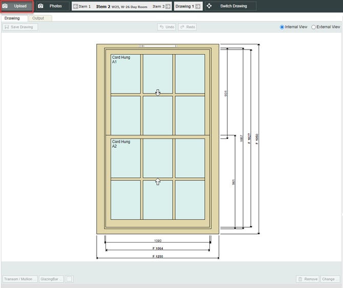Image resolution: width=343 pixels, height=288 pixels.
Task: Click the Upload camera button
Action: (17, 6)
